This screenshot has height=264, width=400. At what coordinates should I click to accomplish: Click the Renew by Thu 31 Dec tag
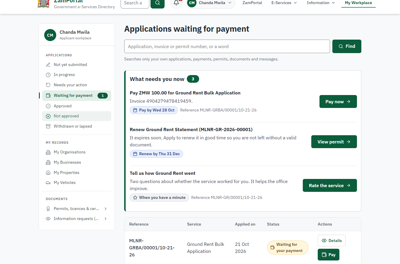click(x=156, y=154)
